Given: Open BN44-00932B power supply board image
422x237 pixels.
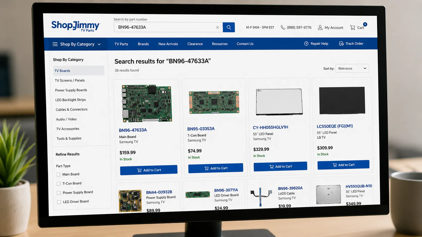Looking at the screenshot, I should point(130,201).
